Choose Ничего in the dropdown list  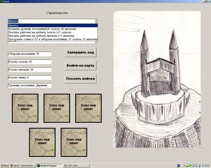click(x=53, y=25)
